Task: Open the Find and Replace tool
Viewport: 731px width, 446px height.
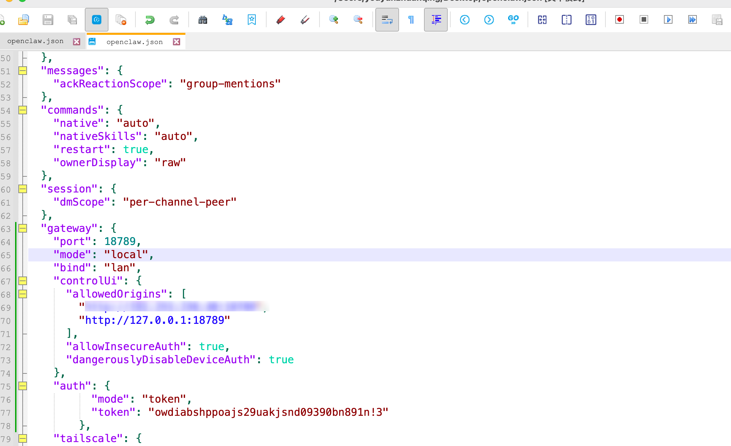Action: [x=227, y=20]
